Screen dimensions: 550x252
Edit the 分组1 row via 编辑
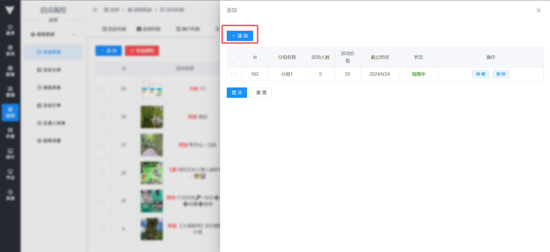tap(480, 74)
